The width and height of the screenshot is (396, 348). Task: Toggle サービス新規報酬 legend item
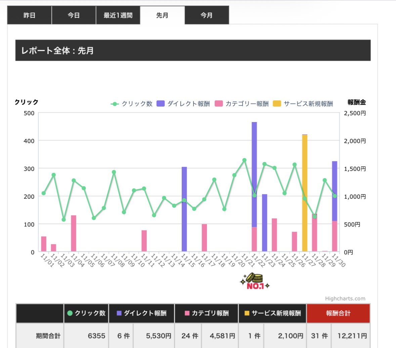tap(303, 104)
